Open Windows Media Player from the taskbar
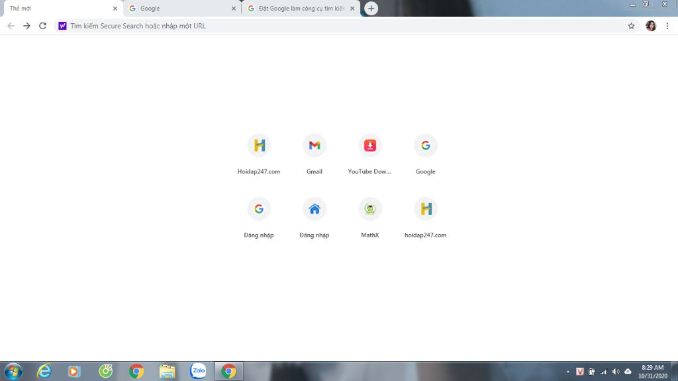Image resolution: width=678 pixels, height=381 pixels. pyautogui.click(x=74, y=371)
